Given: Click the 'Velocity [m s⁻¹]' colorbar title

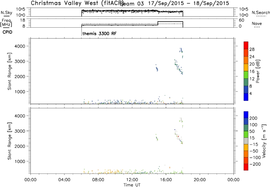Looking at the screenshot, I should pyautogui.click(x=264, y=141).
